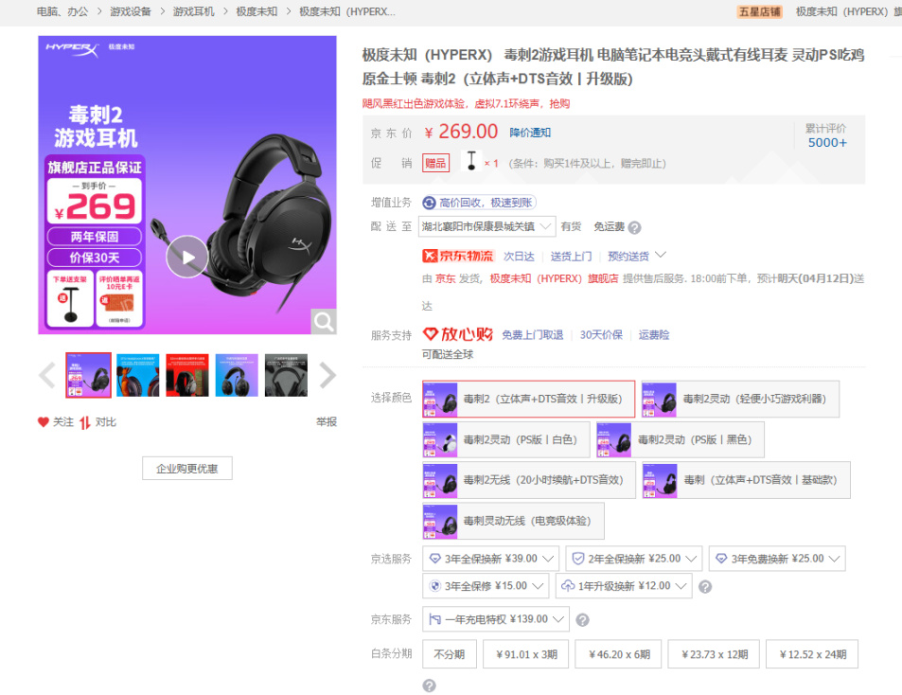
Task: Choose ¥12.52 x 24期 installment option
Action: click(x=812, y=654)
